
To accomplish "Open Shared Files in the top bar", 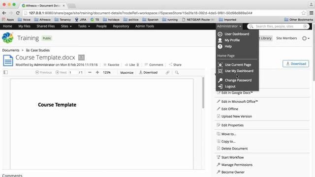I will (46, 26).
